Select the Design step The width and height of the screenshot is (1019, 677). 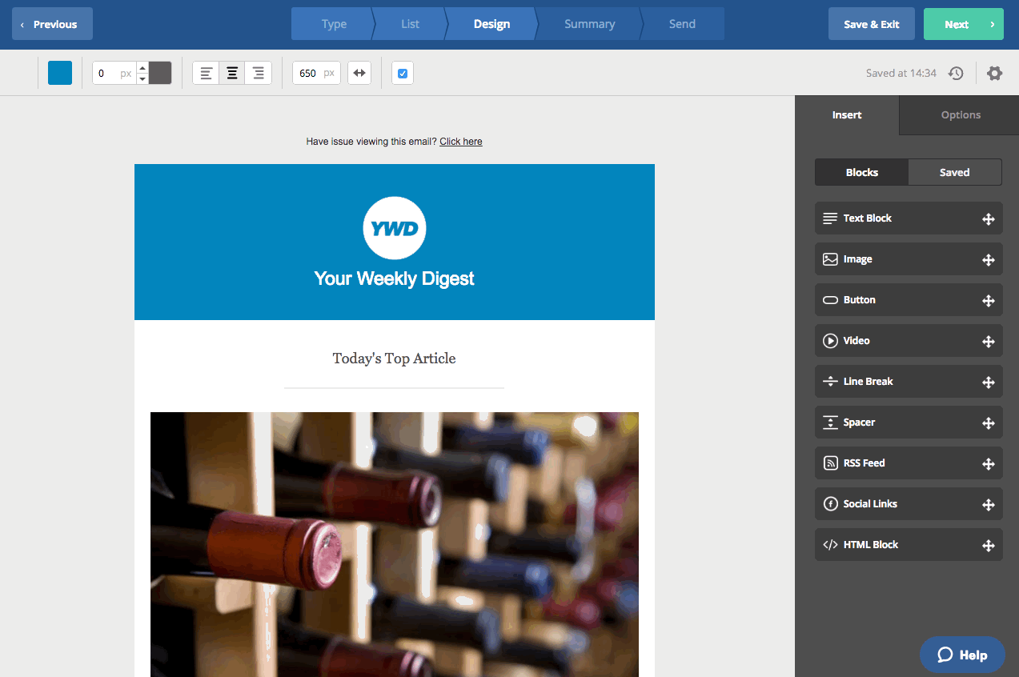tap(491, 24)
